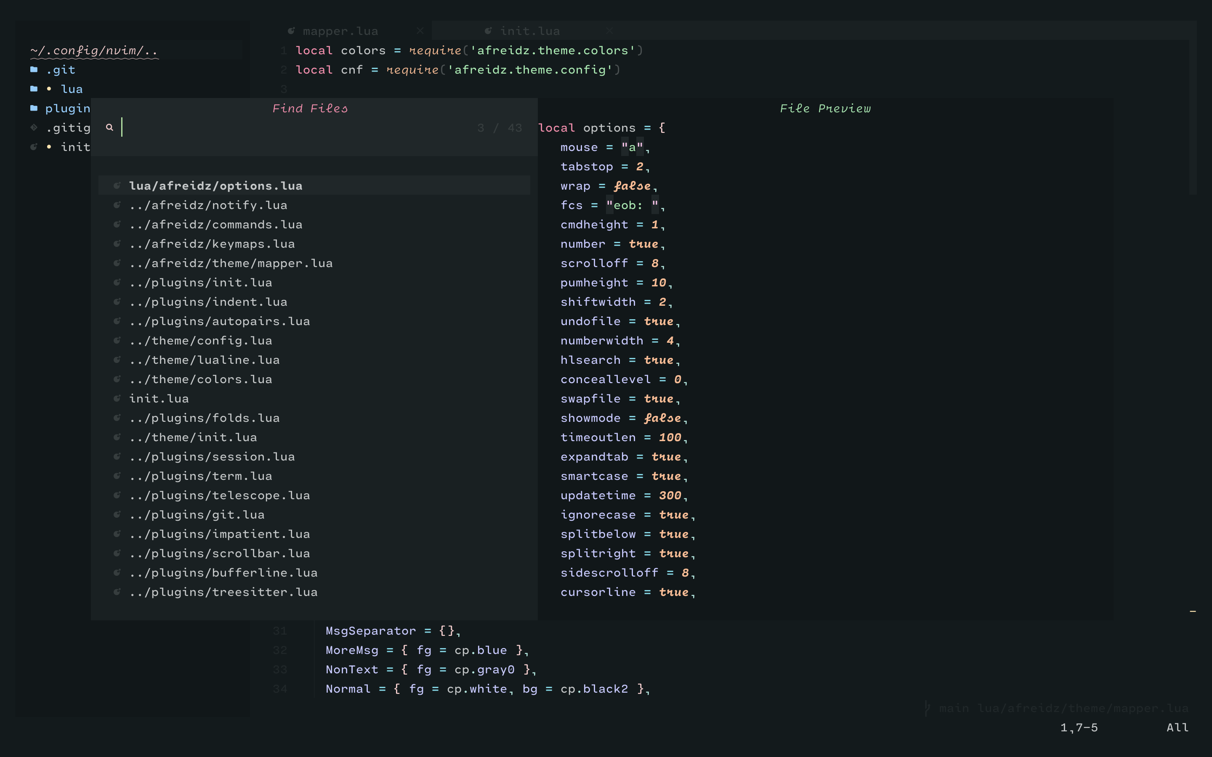Click the lua icon on init.lua tab
This screenshot has height=757, width=1212.
coord(488,31)
